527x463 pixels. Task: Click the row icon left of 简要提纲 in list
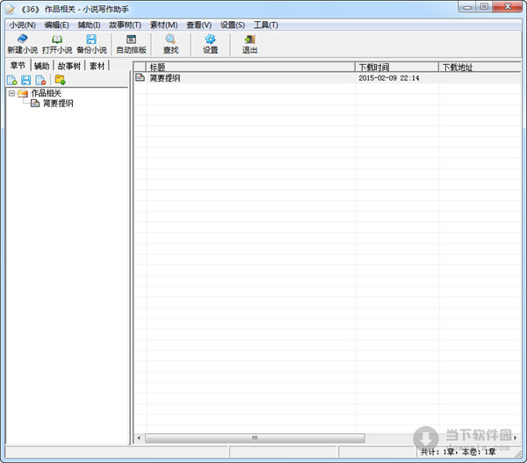(x=140, y=77)
